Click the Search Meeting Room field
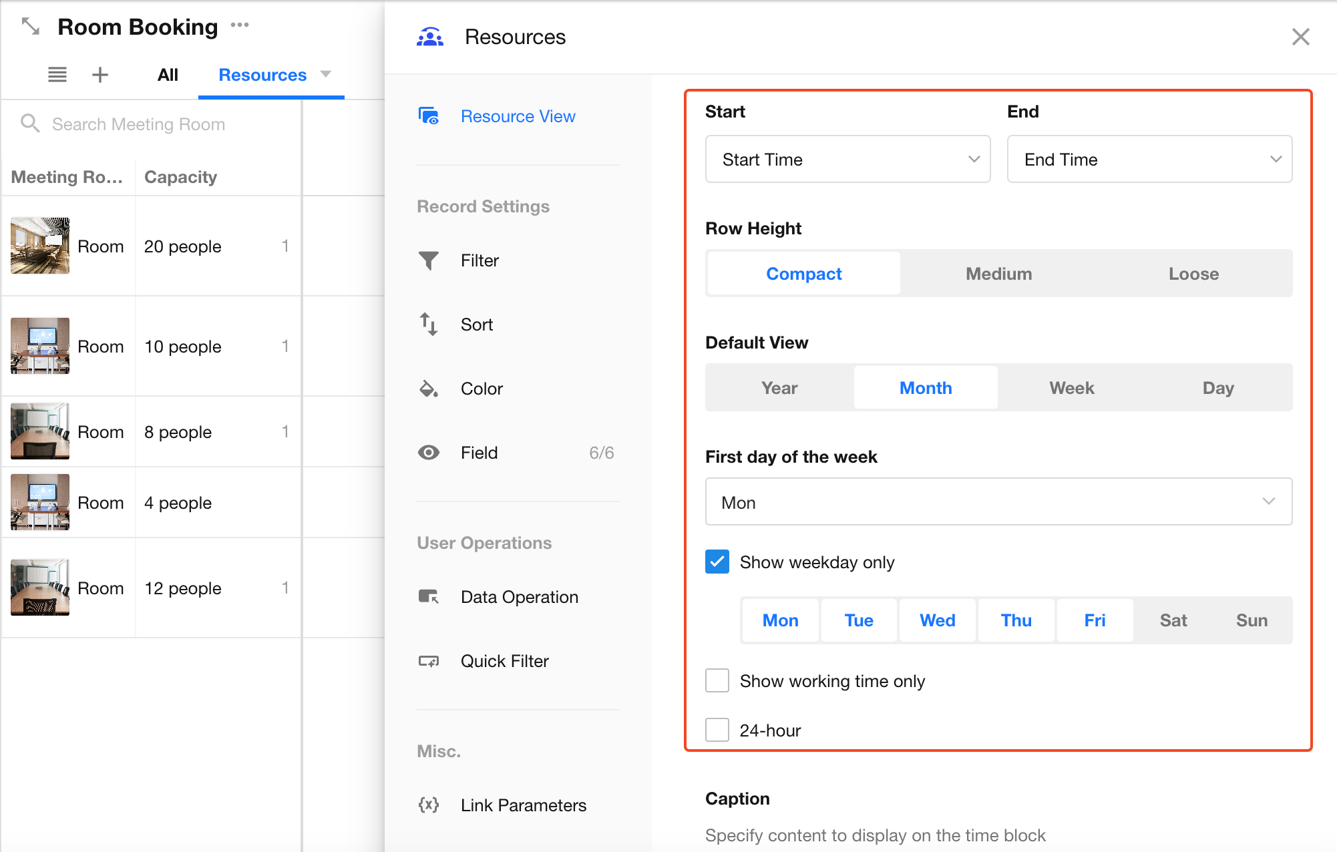The height and width of the screenshot is (852, 1337). coord(139,124)
